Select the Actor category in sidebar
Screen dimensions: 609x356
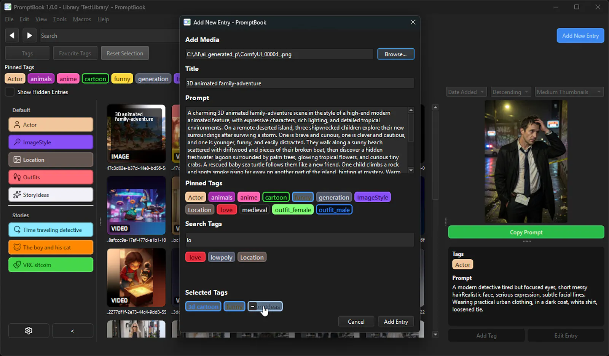51,125
